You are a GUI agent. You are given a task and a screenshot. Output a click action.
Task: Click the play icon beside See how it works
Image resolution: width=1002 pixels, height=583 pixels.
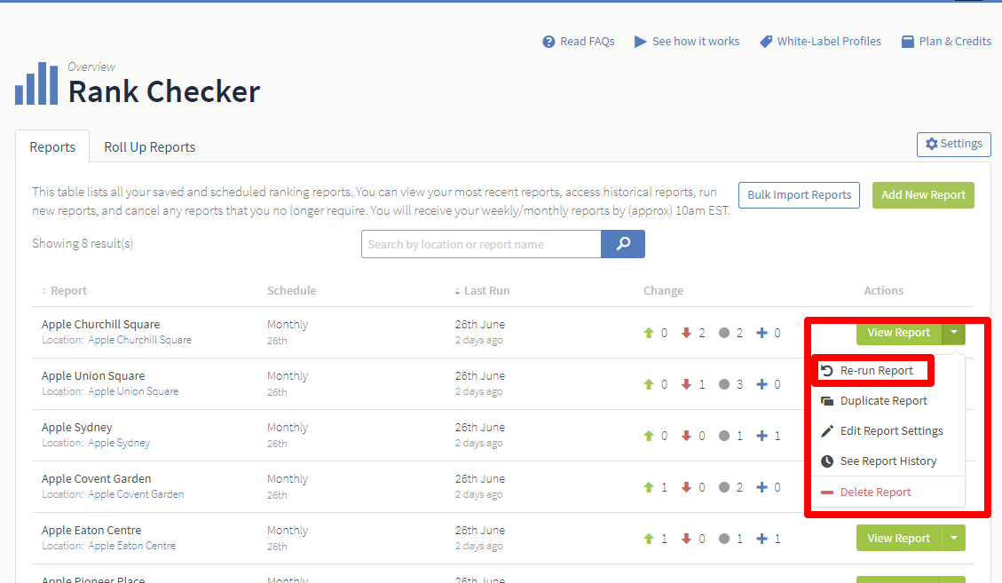pos(640,42)
